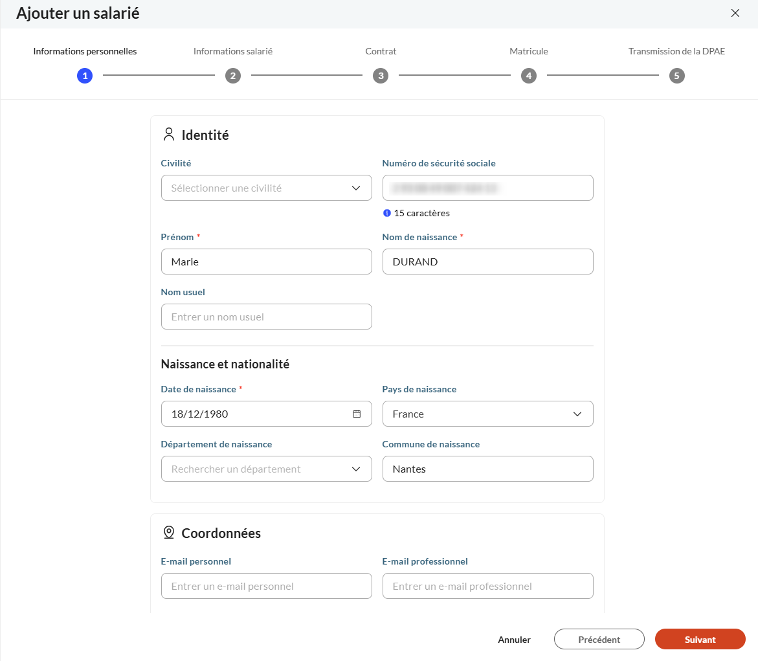This screenshot has height=661, width=758.
Task: Go to step 2 Informations salarié
Action: tap(233, 76)
